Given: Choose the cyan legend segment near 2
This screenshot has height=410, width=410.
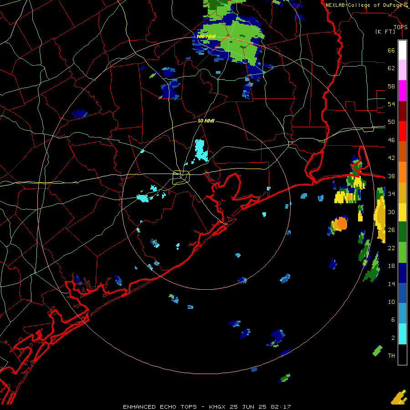Looking at the screenshot, I should (x=402, y=334).
